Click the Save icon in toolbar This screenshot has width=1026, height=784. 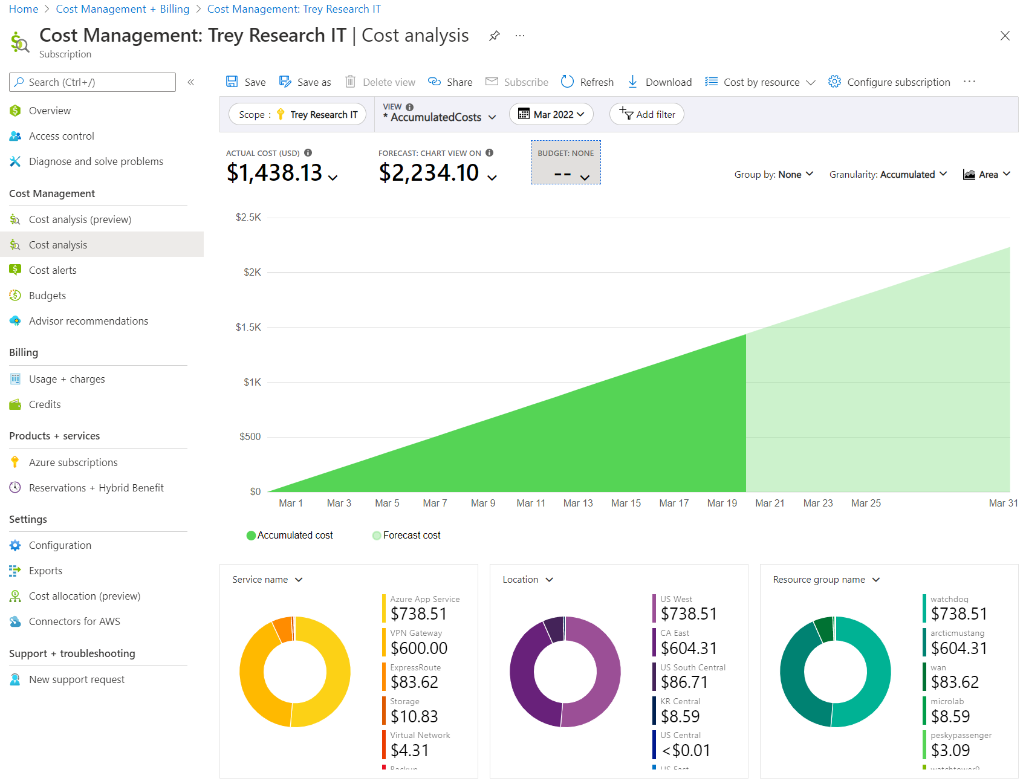232,82
